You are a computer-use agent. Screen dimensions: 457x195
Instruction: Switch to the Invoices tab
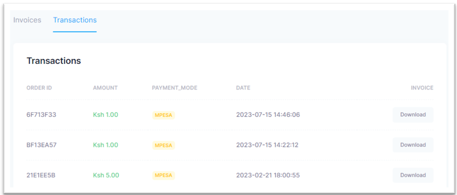click(x=27, y=20)
